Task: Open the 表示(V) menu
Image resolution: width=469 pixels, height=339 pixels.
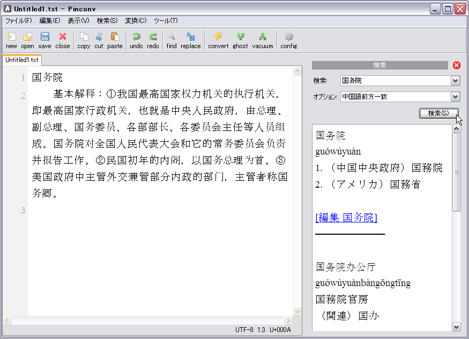Action: point(78,21)
